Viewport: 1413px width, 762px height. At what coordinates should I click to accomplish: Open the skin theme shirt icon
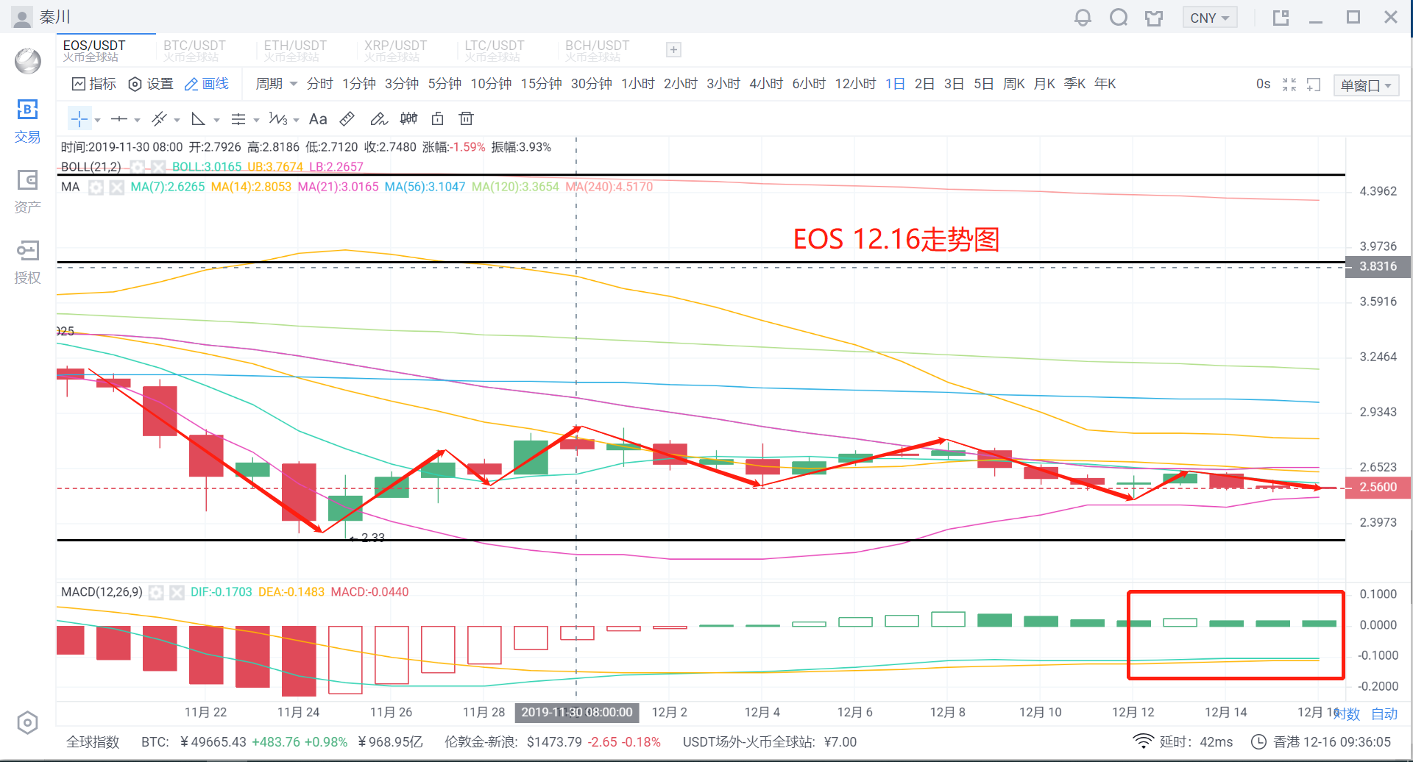[x=1154, y=18]
